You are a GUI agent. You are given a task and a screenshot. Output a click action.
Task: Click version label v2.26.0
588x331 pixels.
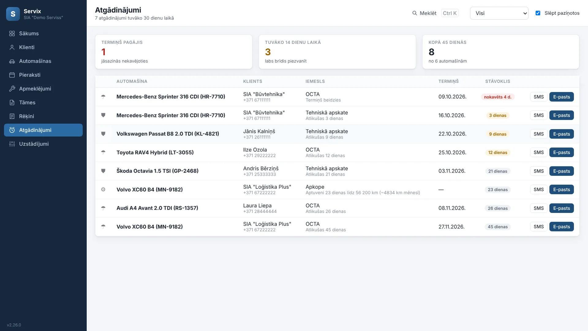(x=14, y=325)
